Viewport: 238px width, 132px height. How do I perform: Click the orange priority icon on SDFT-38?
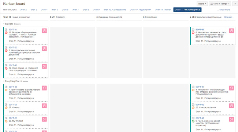6,90
